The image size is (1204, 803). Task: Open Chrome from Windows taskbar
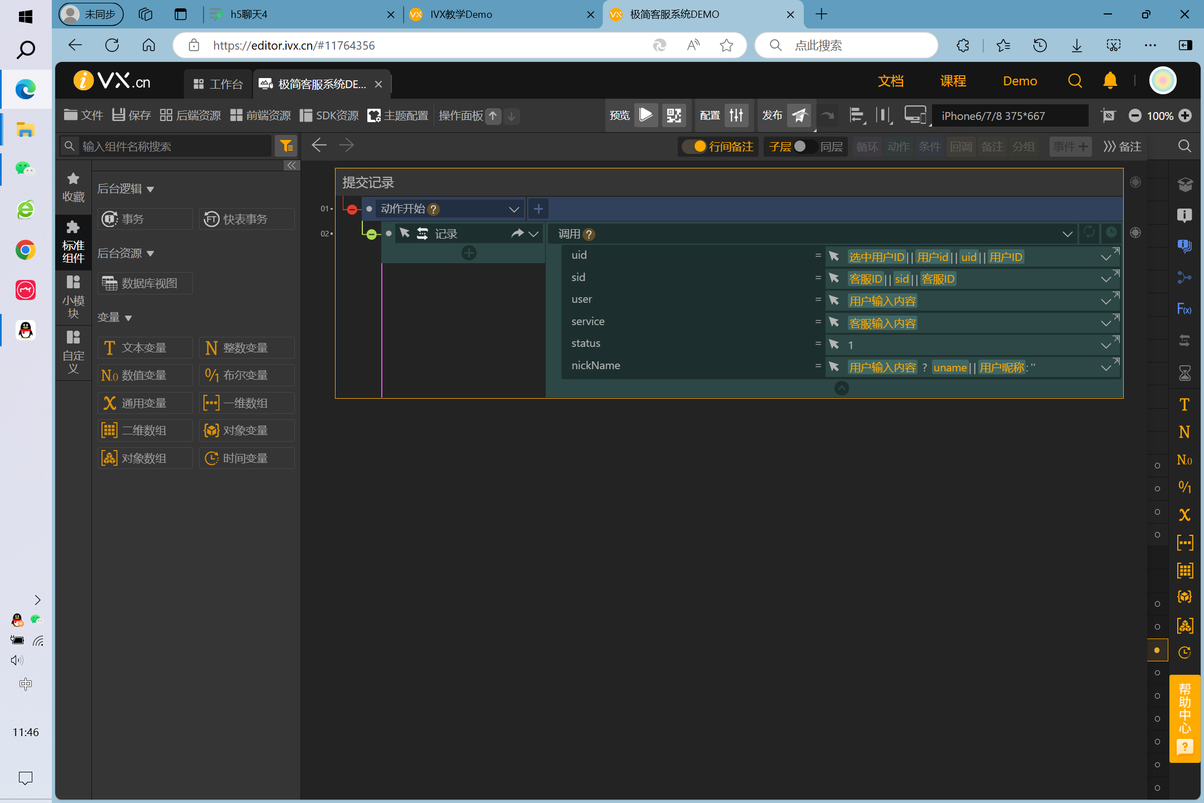pos(25,250)
